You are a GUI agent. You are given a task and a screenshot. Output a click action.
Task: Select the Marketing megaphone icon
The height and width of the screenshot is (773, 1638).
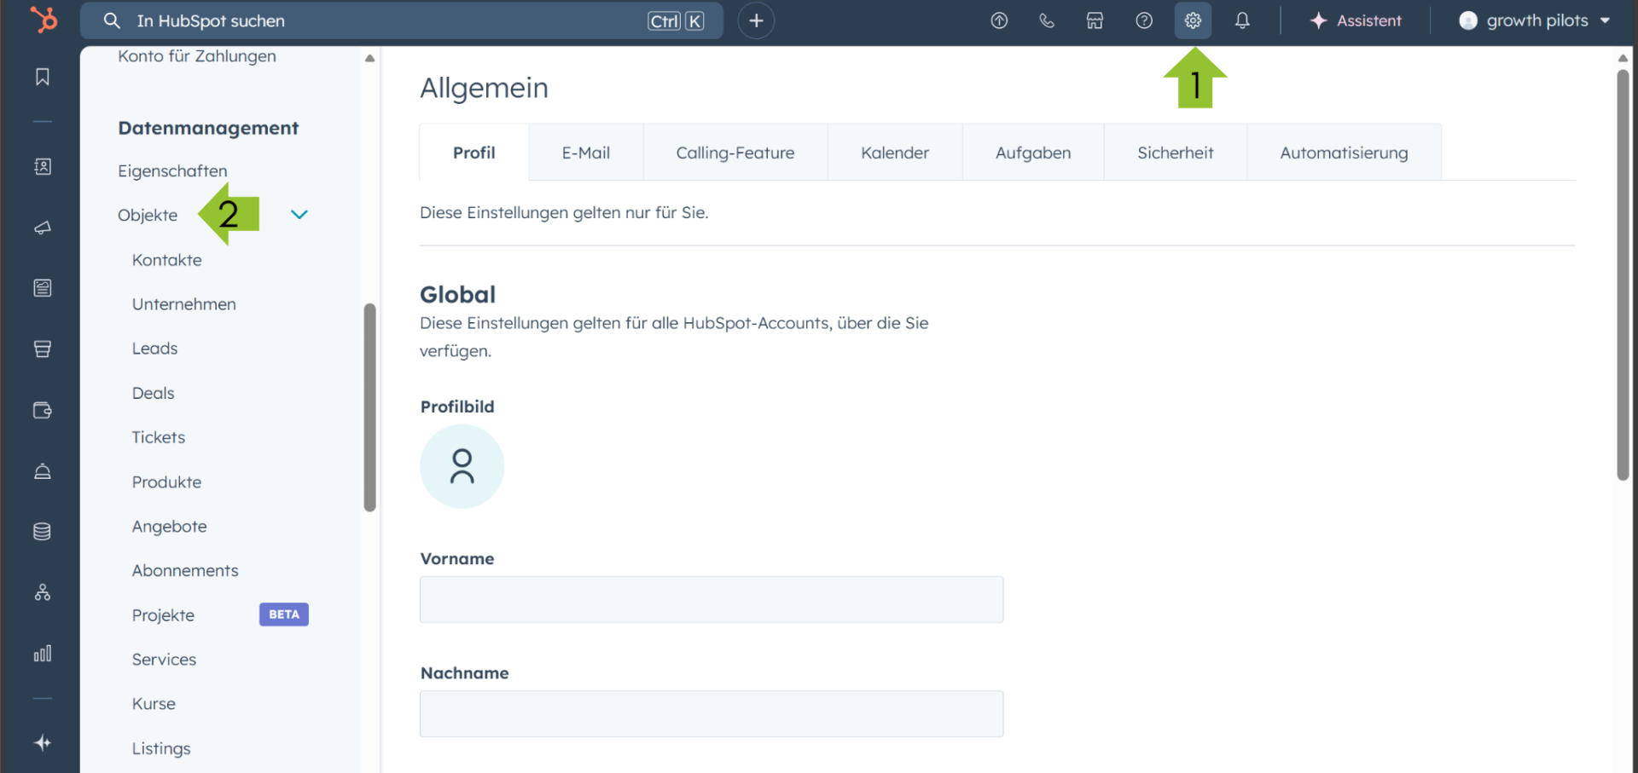43,228
